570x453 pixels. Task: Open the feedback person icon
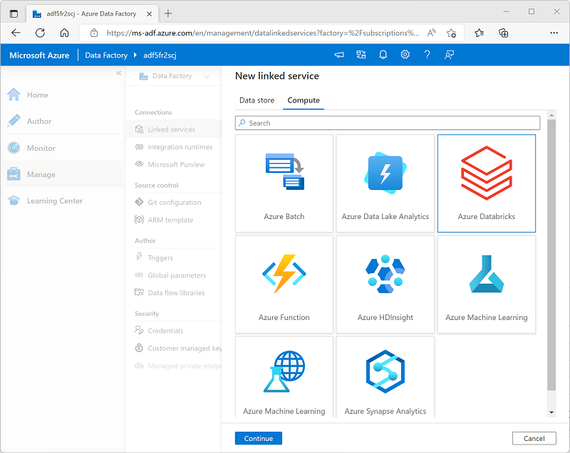(x=449, y=55)
